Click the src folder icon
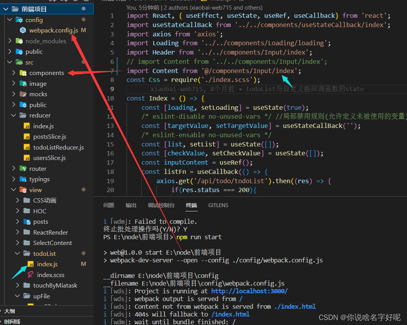The width and height of the screenshot is (407, 325). click(x=19, y=62)
